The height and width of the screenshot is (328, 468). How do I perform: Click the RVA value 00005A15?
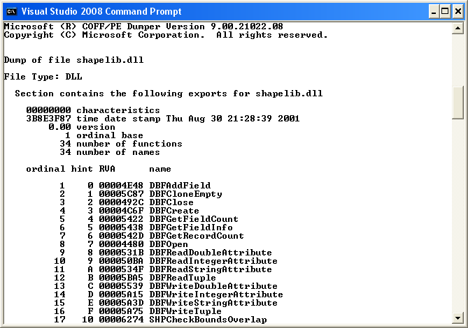121,294
